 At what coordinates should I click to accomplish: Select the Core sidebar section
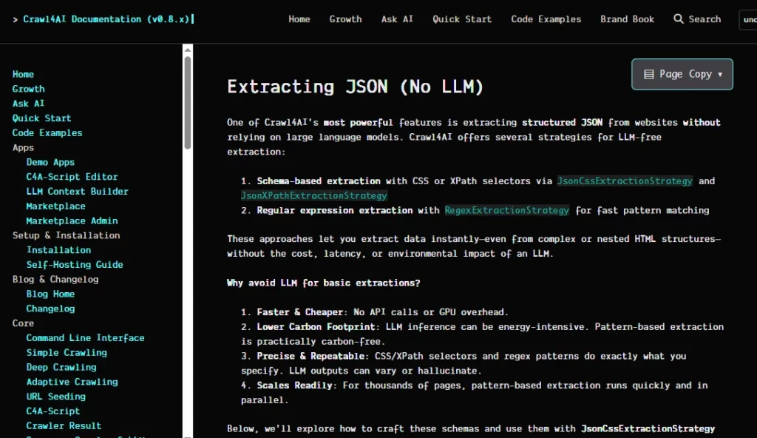pyautogui.click(x=23, y=323)
